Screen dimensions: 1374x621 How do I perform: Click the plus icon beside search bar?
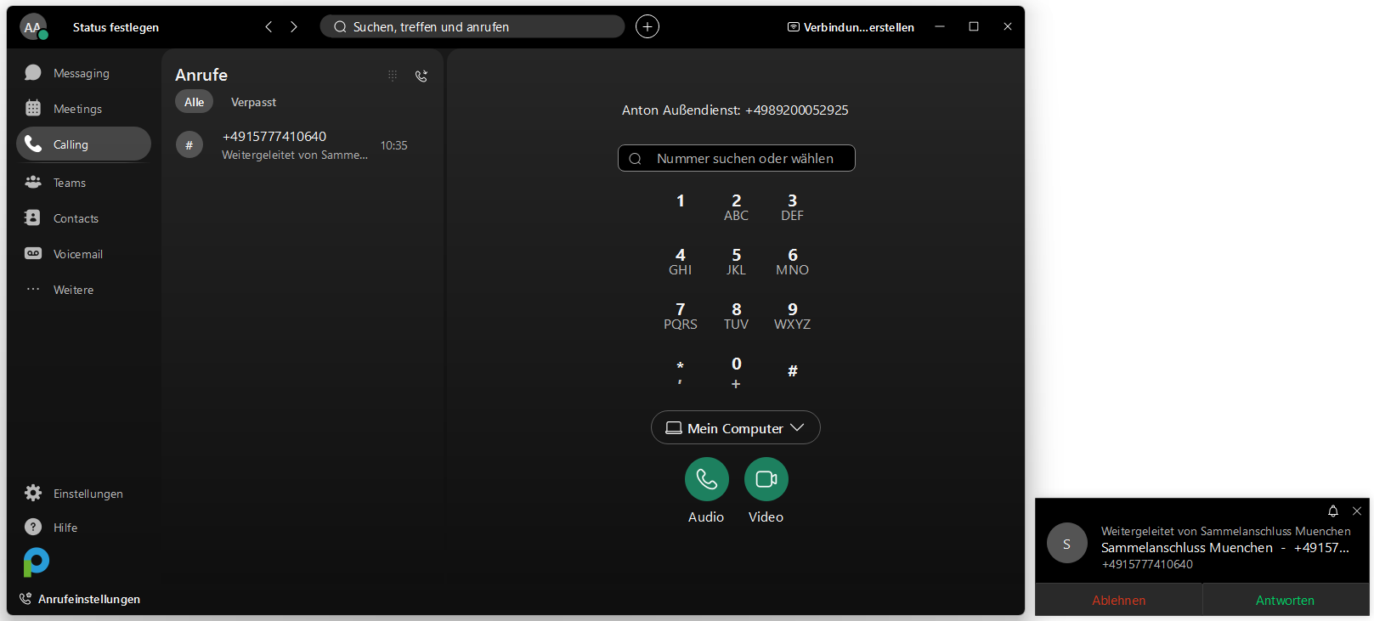click(647, 27)
